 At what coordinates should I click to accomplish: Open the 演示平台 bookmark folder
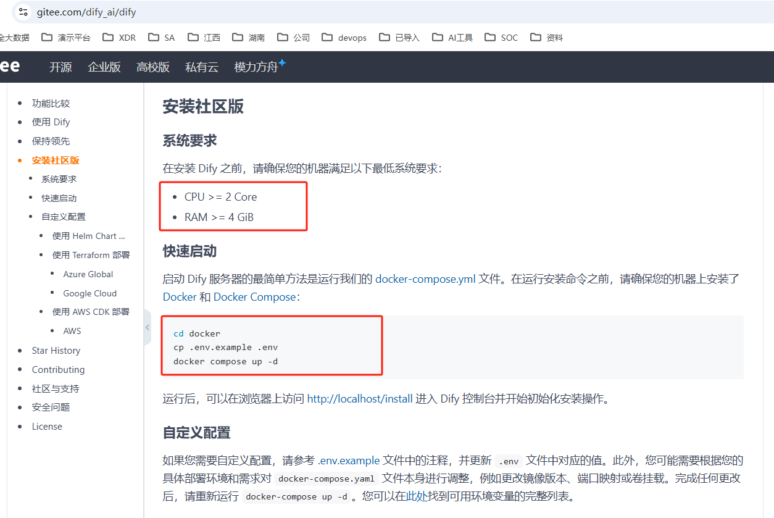(66, 38)
